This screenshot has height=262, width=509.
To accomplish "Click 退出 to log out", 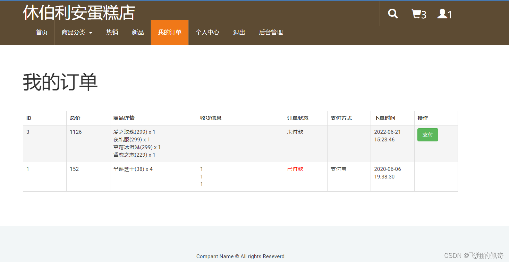I will pos(239,32).
